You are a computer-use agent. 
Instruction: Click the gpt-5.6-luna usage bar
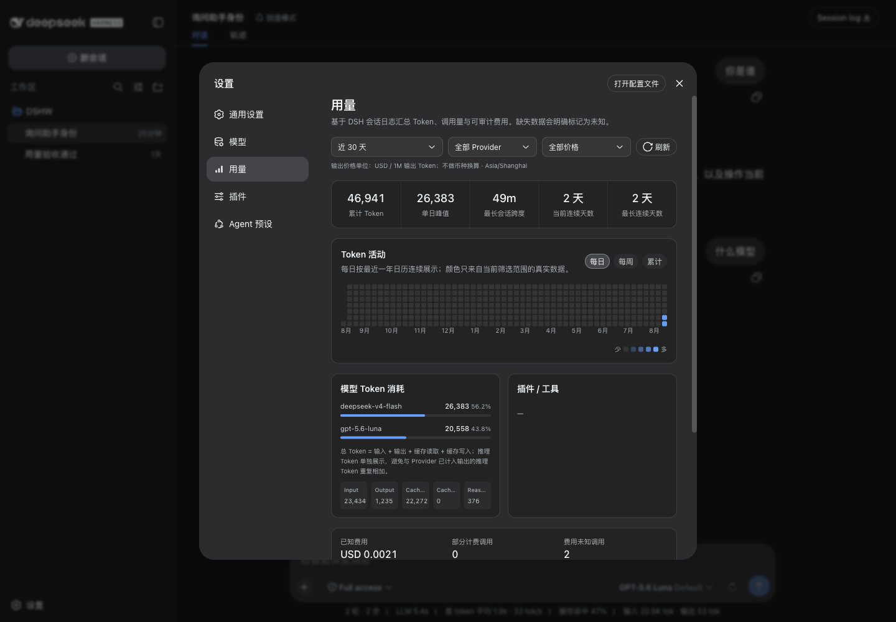point(416,437)
